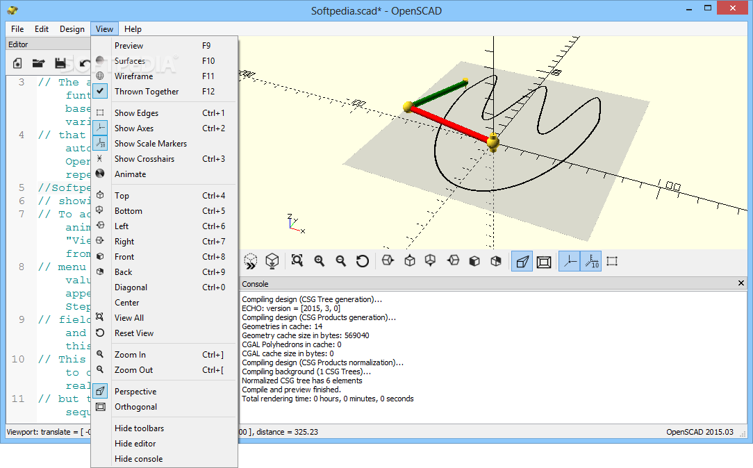Screen dimensions: 753x468
Task: Close the Console panel
Action: tap(741, 283)
